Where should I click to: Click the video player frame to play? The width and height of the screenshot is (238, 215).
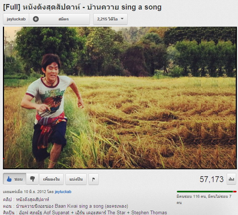120,98
